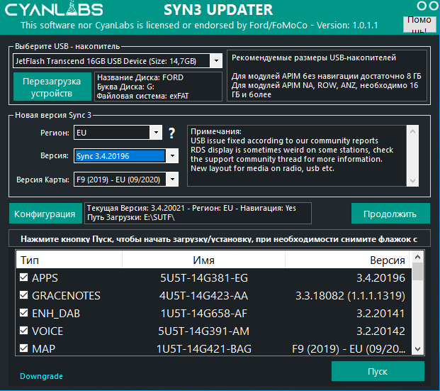Open the Версия Sync 3.4.20196 dropdown
The image size is (440, 391).
[172, 155]
